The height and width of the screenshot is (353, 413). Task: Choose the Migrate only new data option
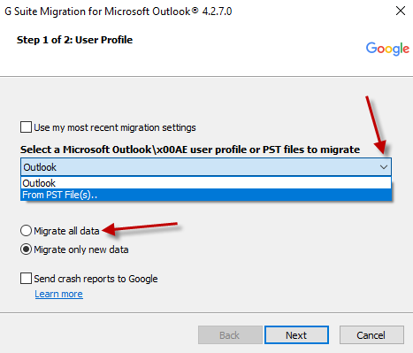pyautogui.click(x=26, y=249)
